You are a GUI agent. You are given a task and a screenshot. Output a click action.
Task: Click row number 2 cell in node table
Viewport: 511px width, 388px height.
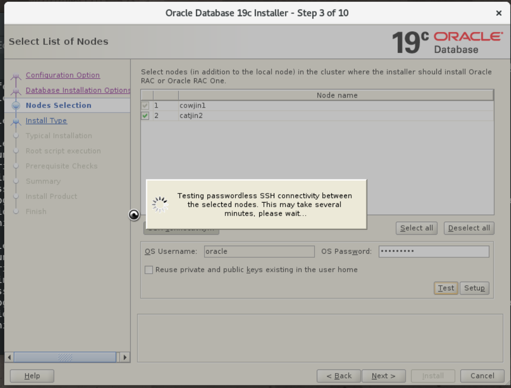coord(166,115)
